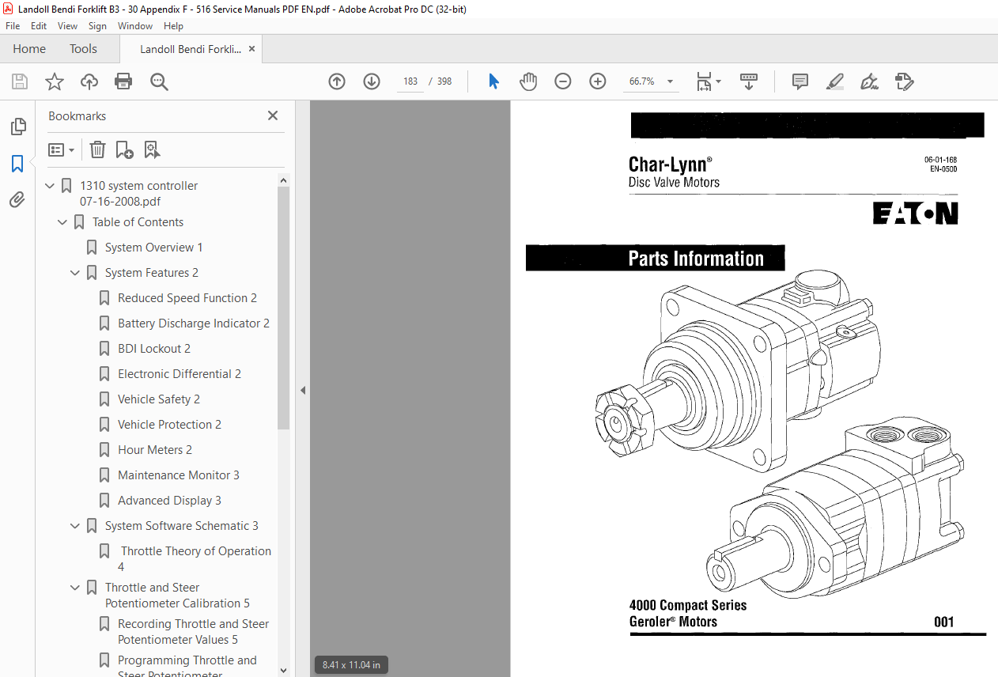Open bookmarks options dropdown menu
This screenshot has height=677, width=998.
(62, 149)
